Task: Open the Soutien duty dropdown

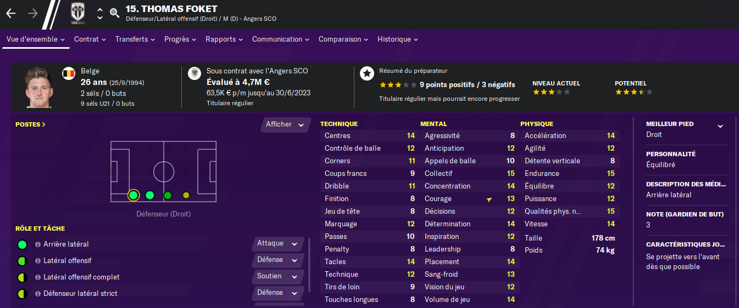Action: pos(278,276)
